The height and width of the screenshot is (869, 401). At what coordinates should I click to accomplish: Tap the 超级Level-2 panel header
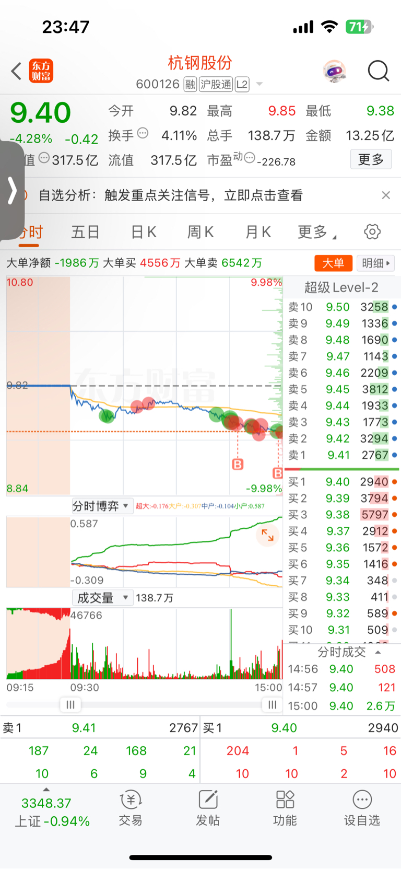(341, 287)
